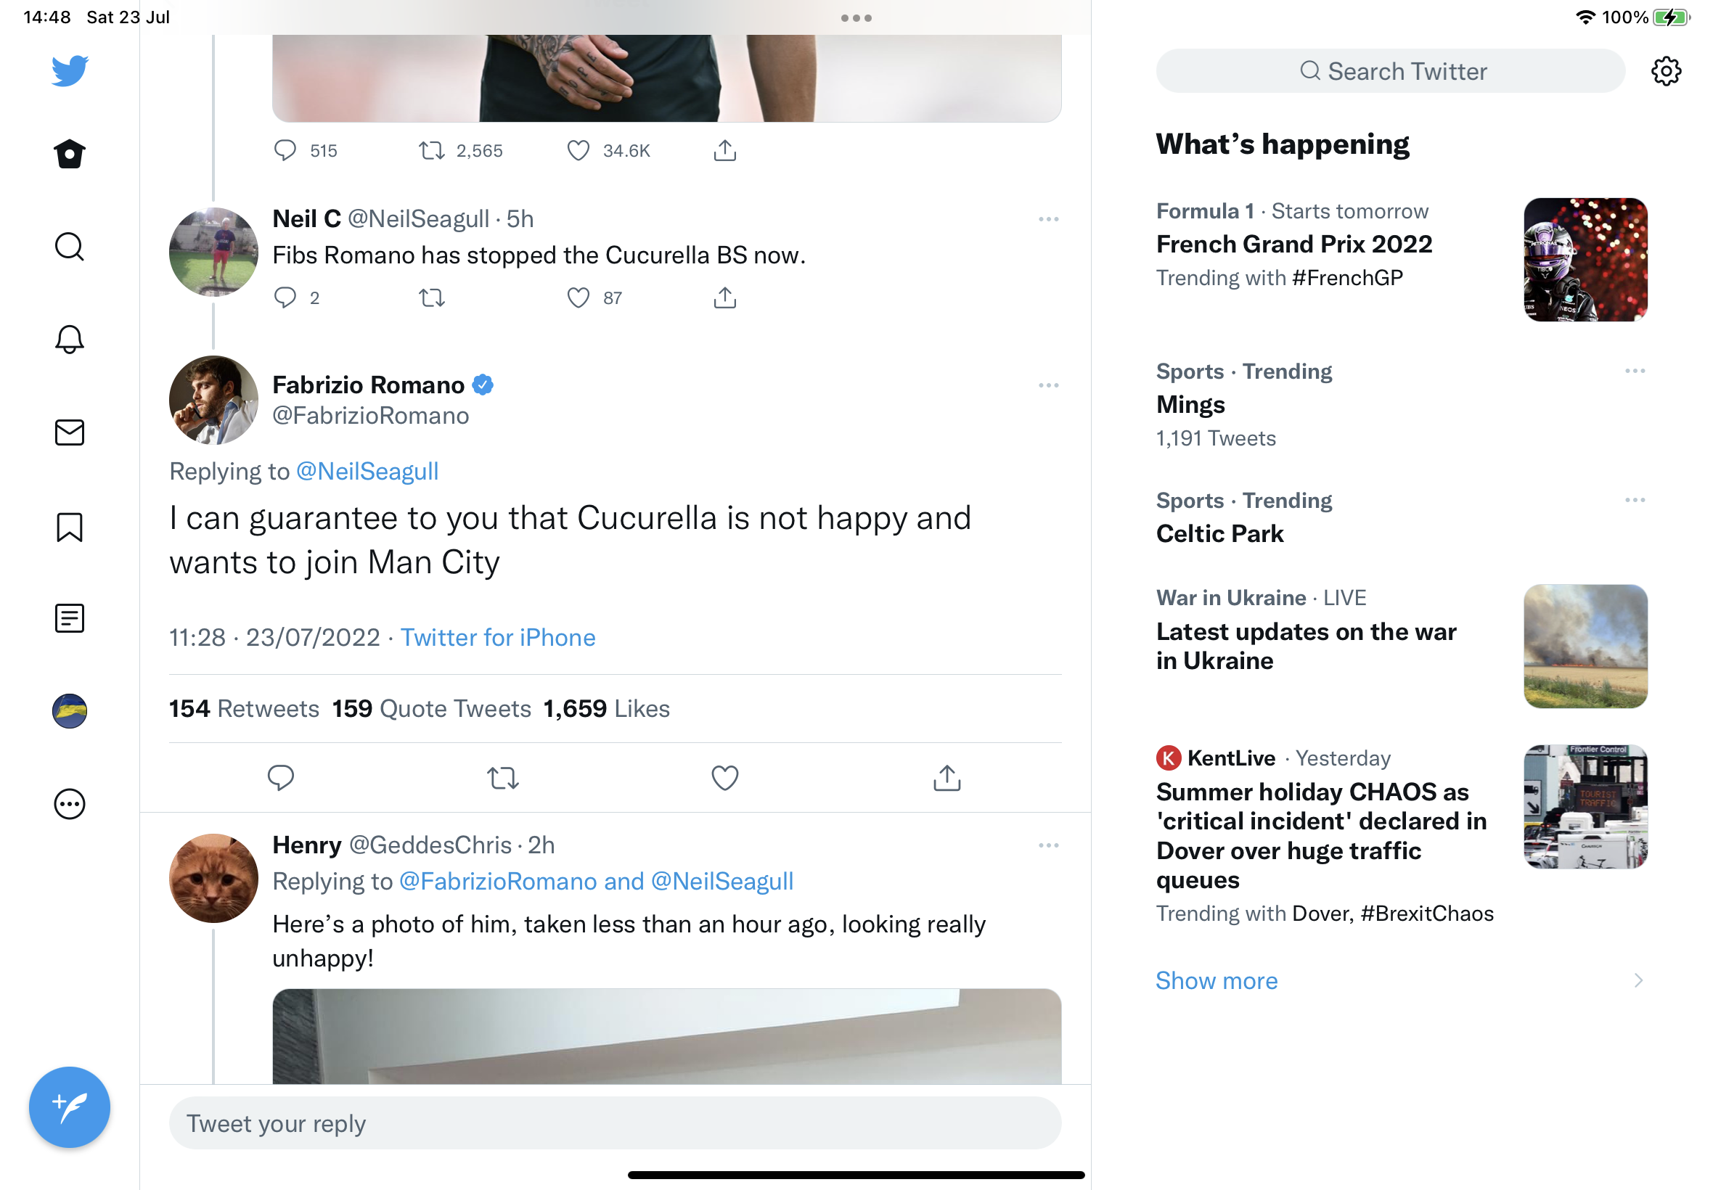Viewport: 1713px width, 1190px height.
Task: Expand Show more trends chevron
Action: pos(1638,980)
